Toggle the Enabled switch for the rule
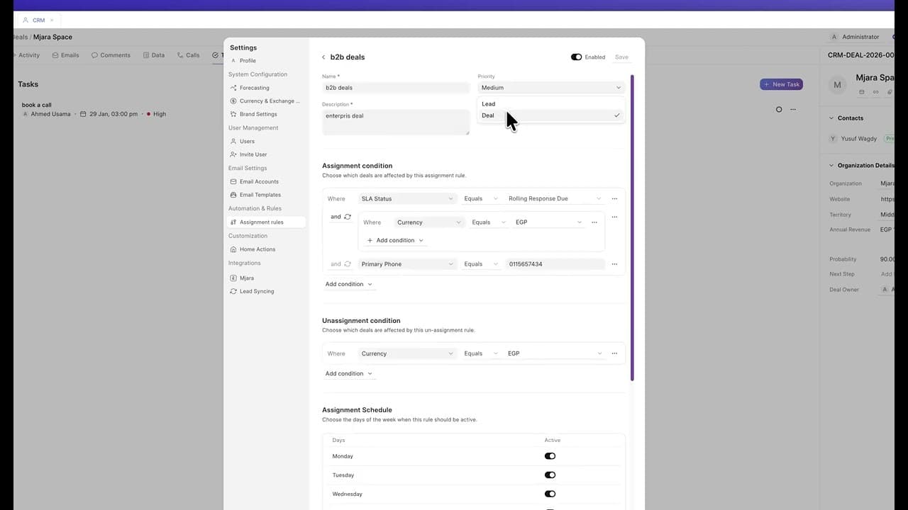Screen dimensions: 908x510 (x=576, y=57)
